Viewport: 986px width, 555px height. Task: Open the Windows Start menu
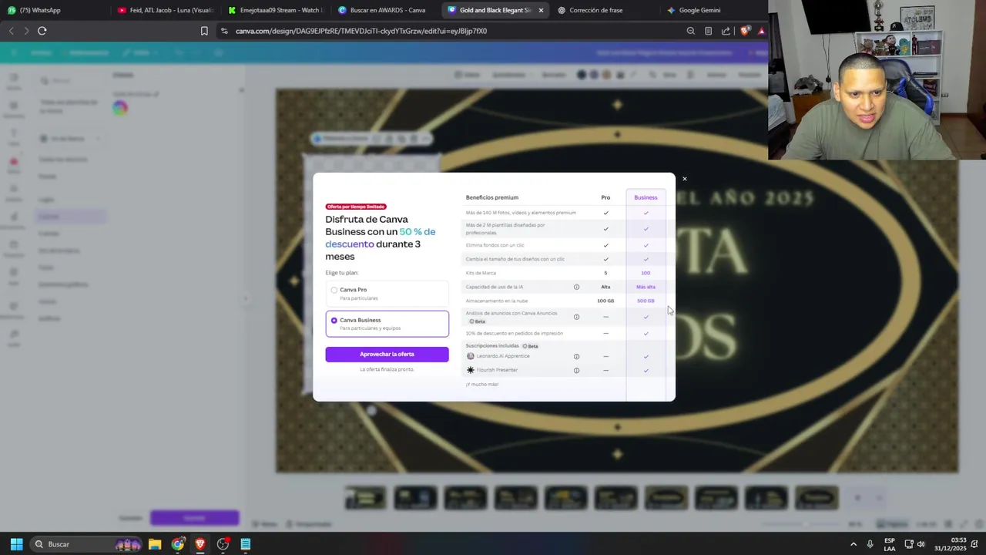coord(16,544)
